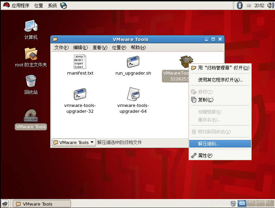
Task: Open the 文件(F) menu
Action: 61,47
